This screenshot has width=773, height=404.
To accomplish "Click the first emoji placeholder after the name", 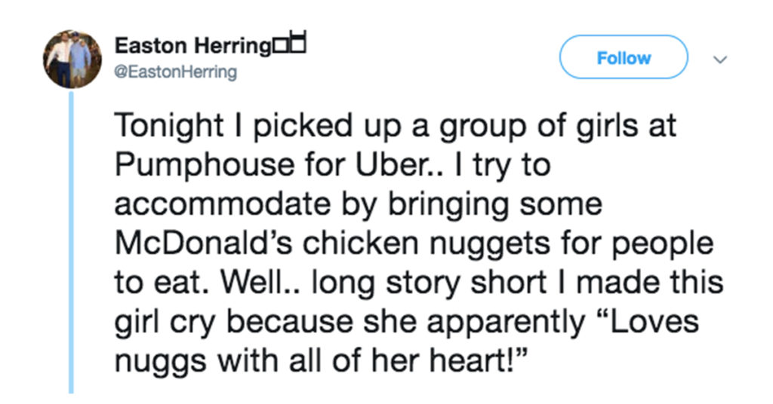I will tap(279, 46).
